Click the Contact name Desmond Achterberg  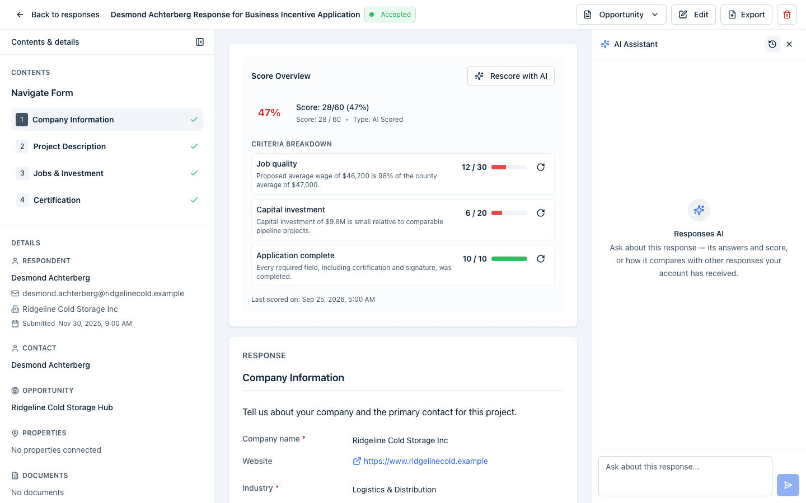point(50,365)
